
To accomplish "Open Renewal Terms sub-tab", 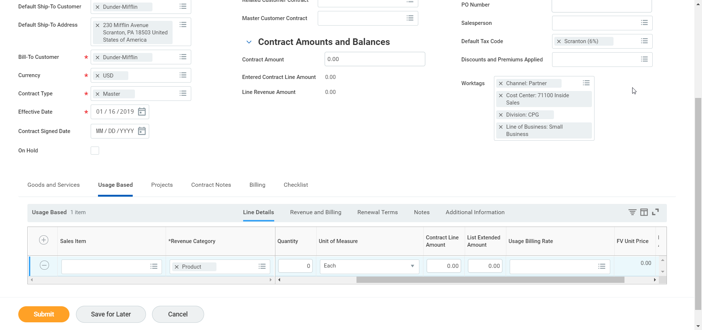I will click(377, 212).
